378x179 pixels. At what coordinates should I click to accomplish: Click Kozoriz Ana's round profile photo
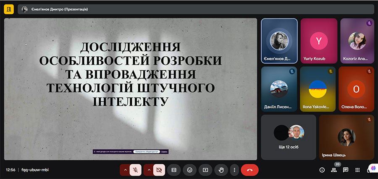[x=357, y=41]
